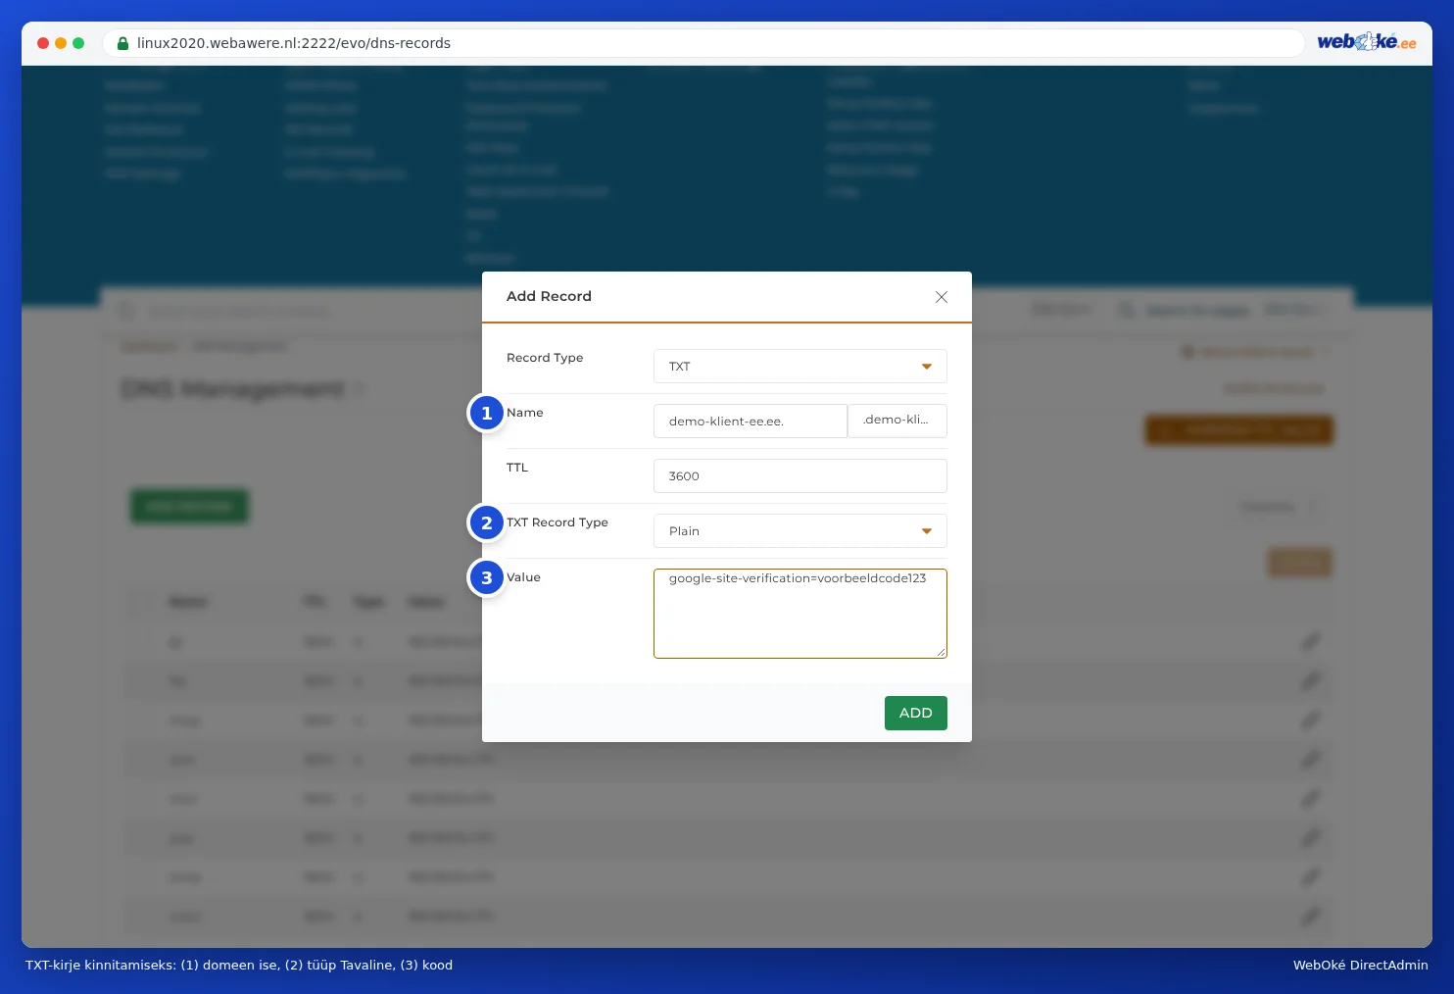Click inside the Value text area
Viewport: 1454px width, 994px height.
tap(800, 614)
